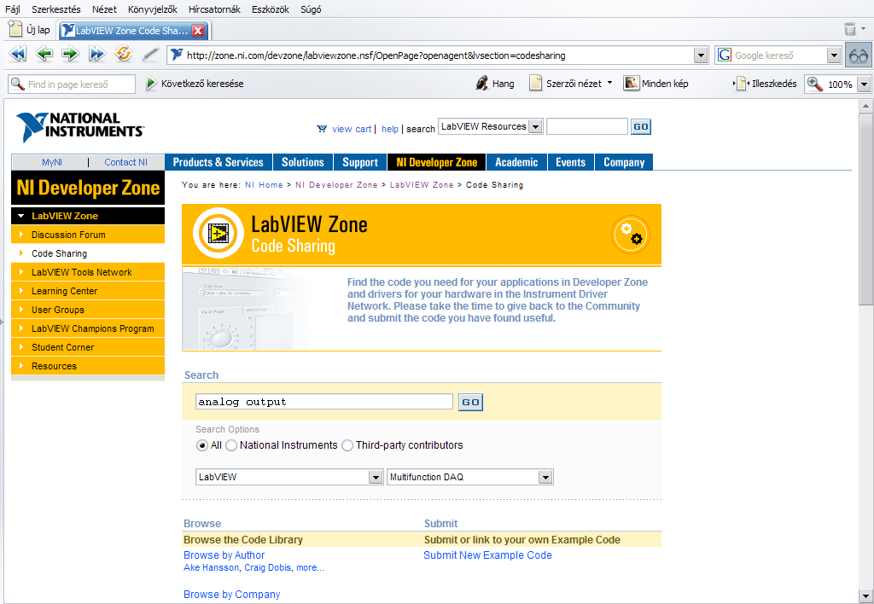This screenshot has height=604, width=874.
Task: Go back with the Back arrow
Action: pos(44,55)
